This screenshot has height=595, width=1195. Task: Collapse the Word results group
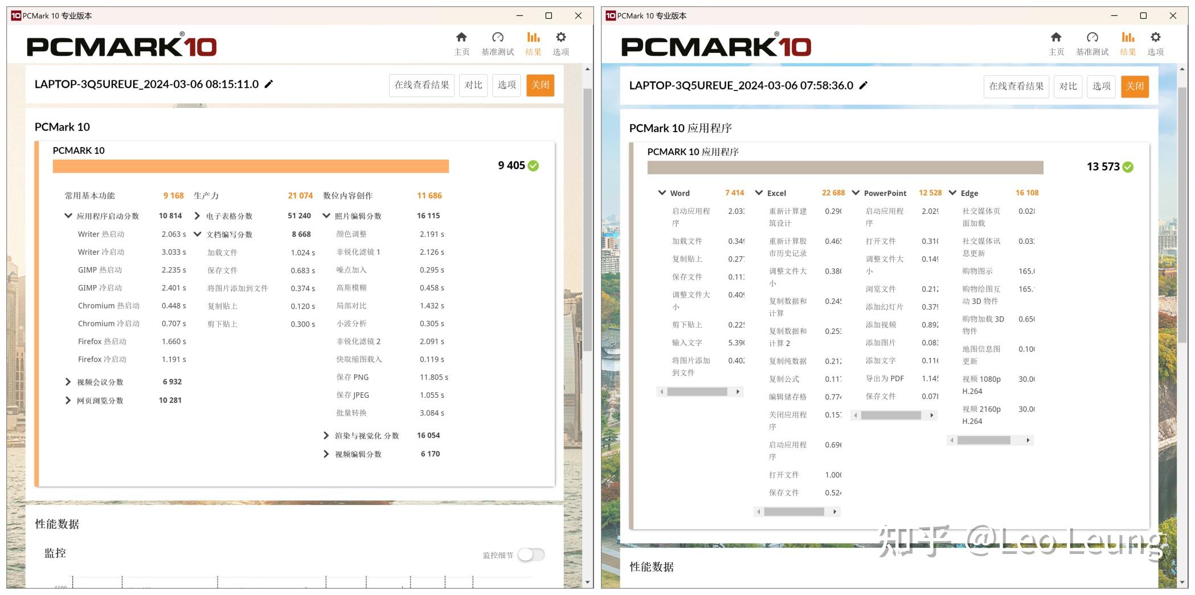pos(662,193)
